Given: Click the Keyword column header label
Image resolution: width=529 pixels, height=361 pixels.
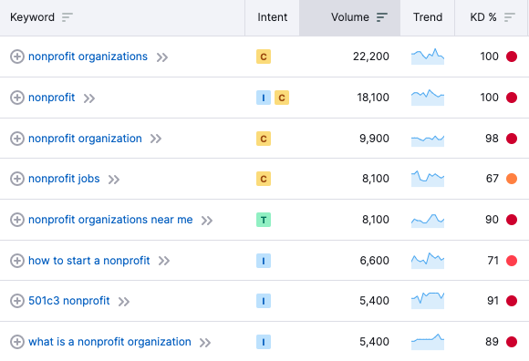Looking at the screenshot, I should 32,17.
